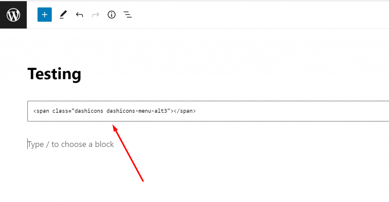389x202 pixels.
Task: Click inside the span dashicons HTML block
Action: coord(208,111)
